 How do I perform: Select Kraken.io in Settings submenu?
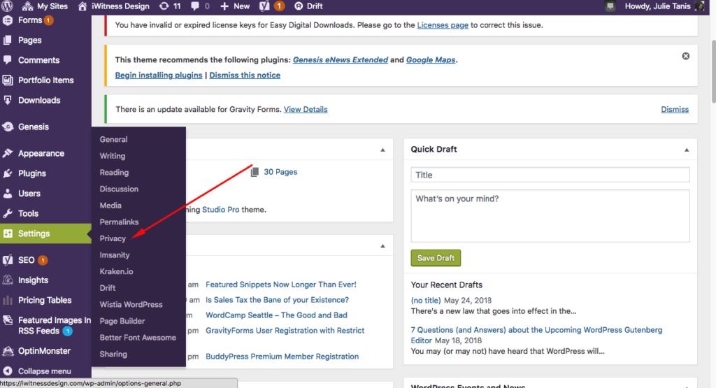(117, 271)
